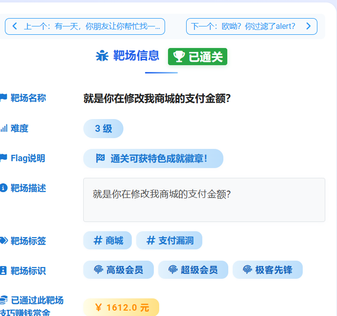Screen dimensions: 337x316
Task: Select the 3 级 difficulty badge
Action: pos(103,128)
